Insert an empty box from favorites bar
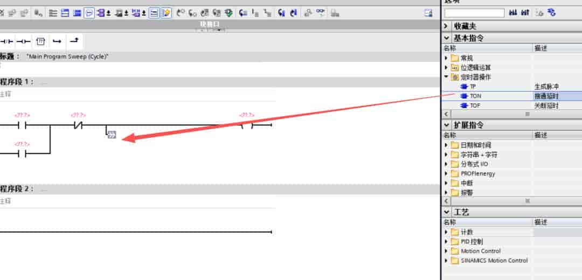 tap(40, 41)
